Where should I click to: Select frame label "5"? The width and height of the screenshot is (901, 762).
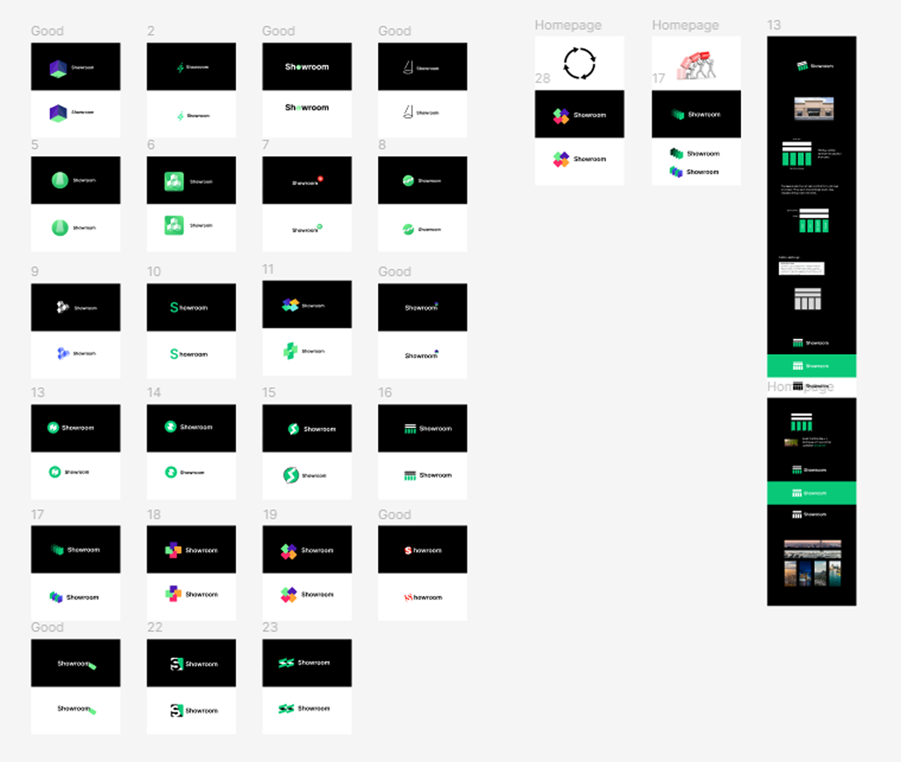pos(34,144)
